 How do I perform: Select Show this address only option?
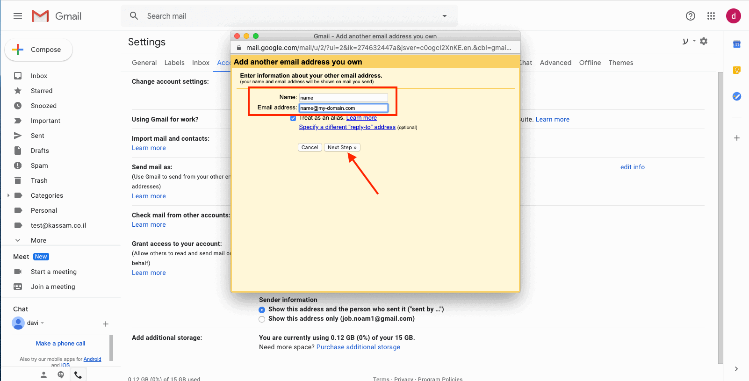262,319
